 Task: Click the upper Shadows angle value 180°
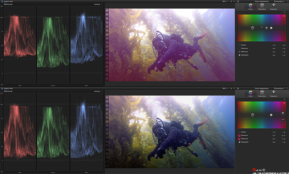point(274,49)
